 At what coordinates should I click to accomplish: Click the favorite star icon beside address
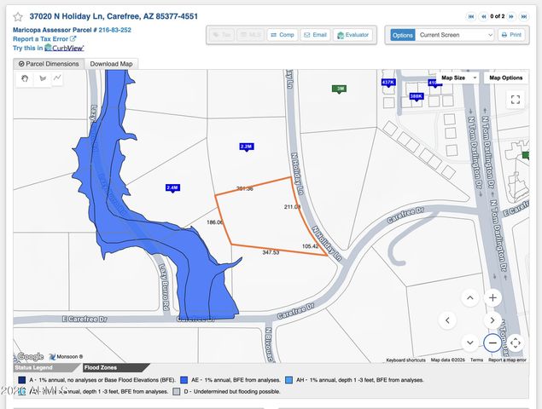(x=18, y=16)
